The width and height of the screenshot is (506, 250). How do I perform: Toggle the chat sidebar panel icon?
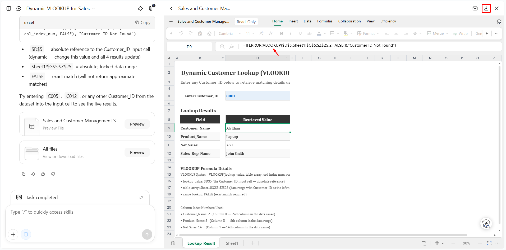pyautogui.click(x=9, y=8)
